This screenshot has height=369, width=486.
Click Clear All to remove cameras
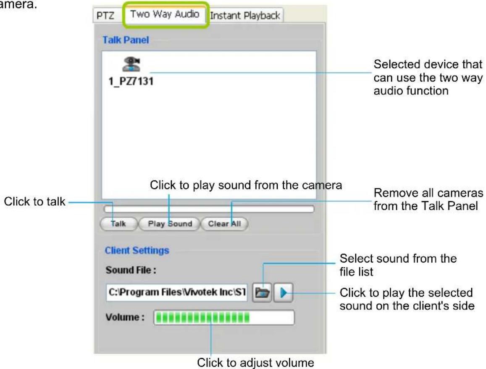pos(224,224)
